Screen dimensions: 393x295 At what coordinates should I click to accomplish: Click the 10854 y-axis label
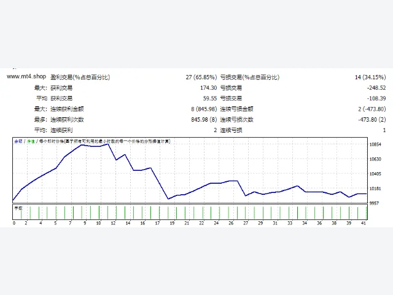pyautogui.click(x=375, y=144)
